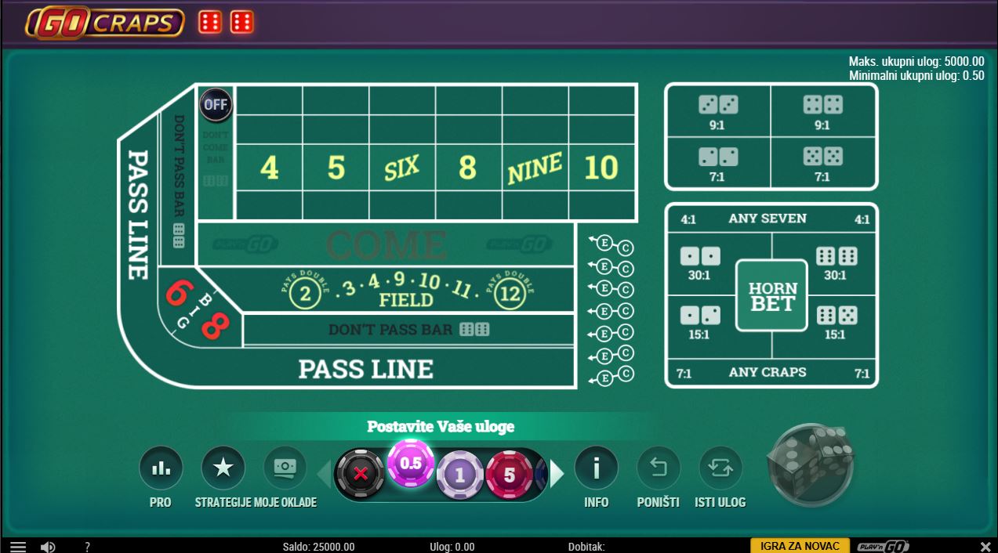
Task: Bet hard four 7:1 dice
Action: coord(718,164)
